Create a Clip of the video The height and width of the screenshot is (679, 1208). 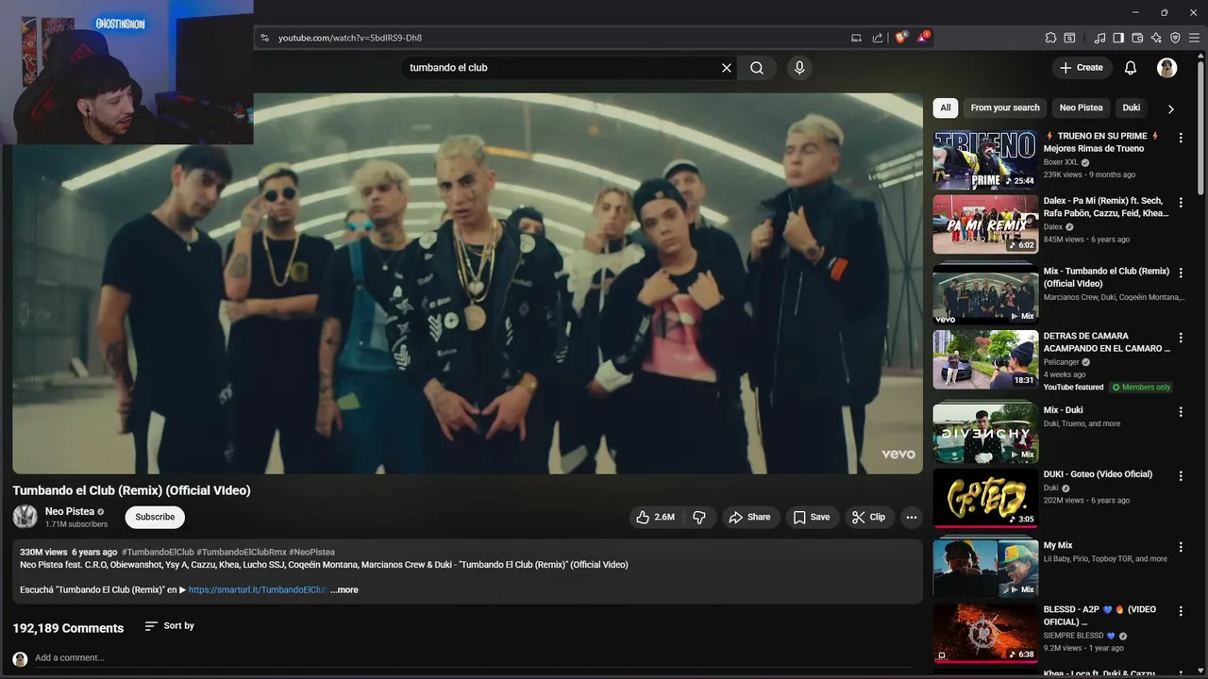click(868, 517)
